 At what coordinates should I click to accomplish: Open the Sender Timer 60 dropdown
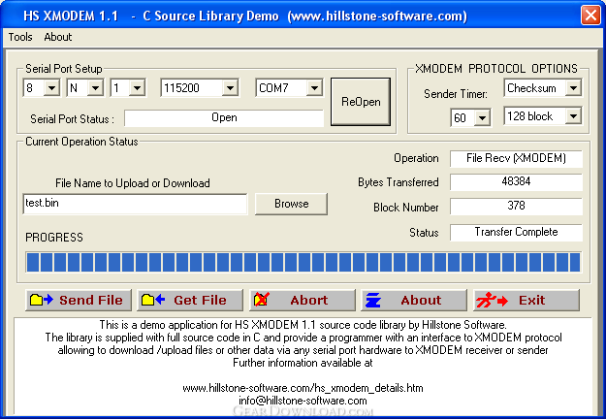[x=482, y=117]
